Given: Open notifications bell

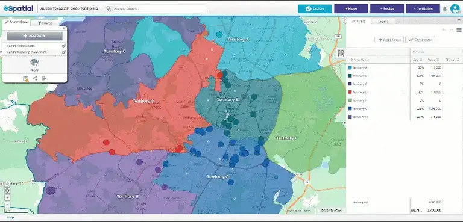Looking at the screenshot, I should [445, 9].
